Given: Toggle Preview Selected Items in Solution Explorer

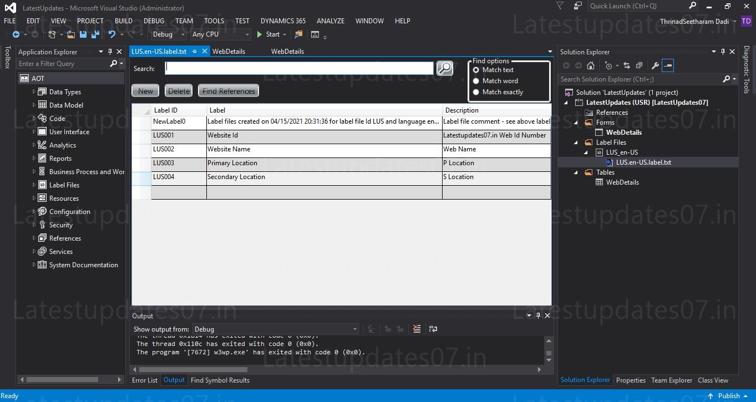Looking at the screenshot, I should [x=668, y=65].
